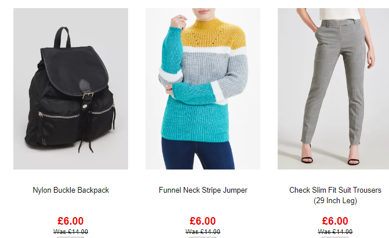Screen dimensions: 389x238
Task: Select the £6.00 price under the backpack
Action: click(71, 221)
